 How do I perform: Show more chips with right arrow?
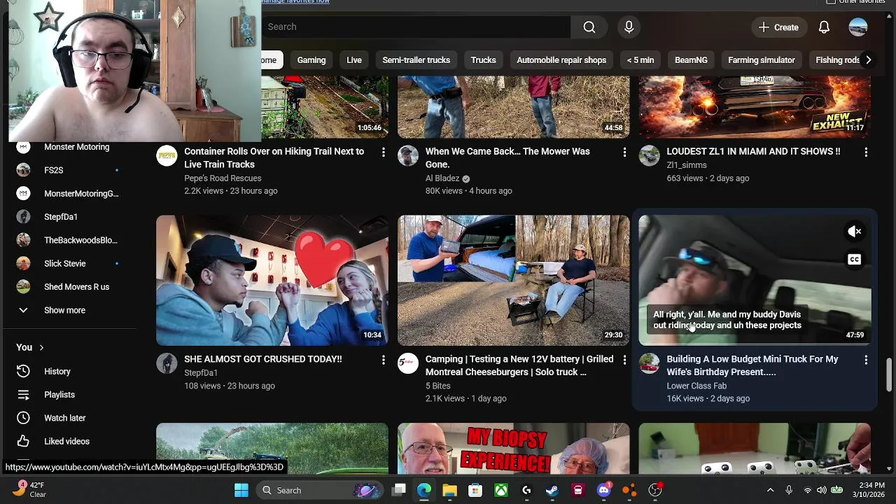point(868,60)
